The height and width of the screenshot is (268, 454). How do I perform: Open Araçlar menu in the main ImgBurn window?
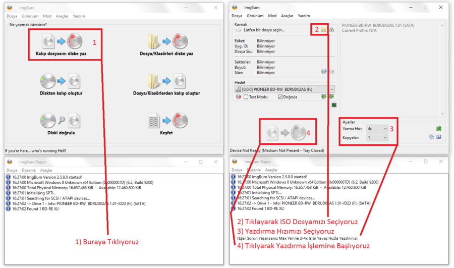tap(62, 16)
